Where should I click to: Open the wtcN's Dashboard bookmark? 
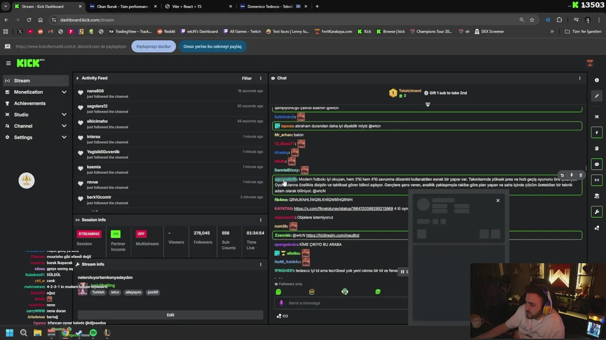click(x=199, y=32)
